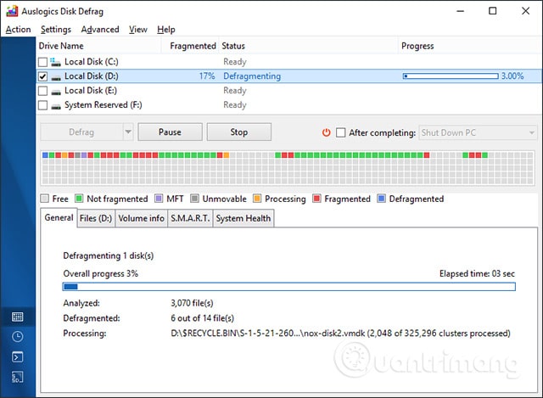Open the SSD optimization sidebar icon

[x=17, y=378]
